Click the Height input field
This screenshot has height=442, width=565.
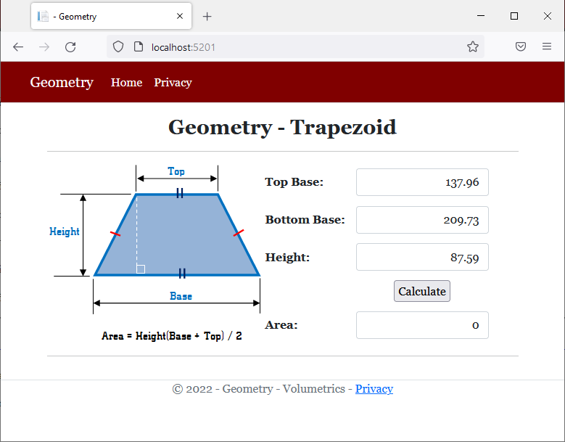click(x=422, y=257)
